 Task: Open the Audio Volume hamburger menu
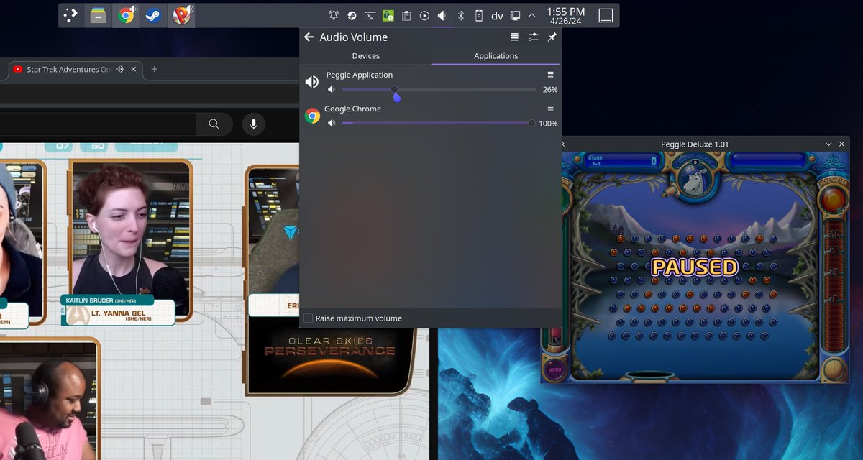point(514,37)
